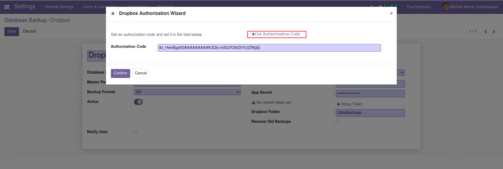Close the Dropbox Authorization Wizard dialog
Screen dimensions: 503x169
point(391,13)
